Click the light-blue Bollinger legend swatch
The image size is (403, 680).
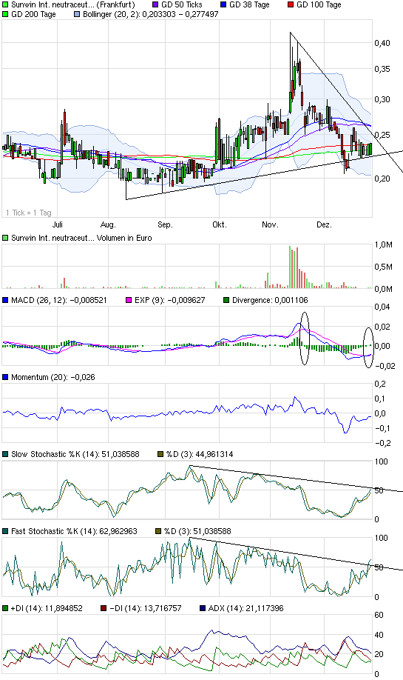click(77, 14)
